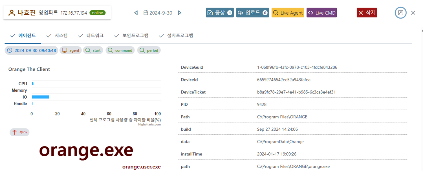Switch to the 설치프로그램 tab
The width and height of the screenshot is (423, 171).
176,35
